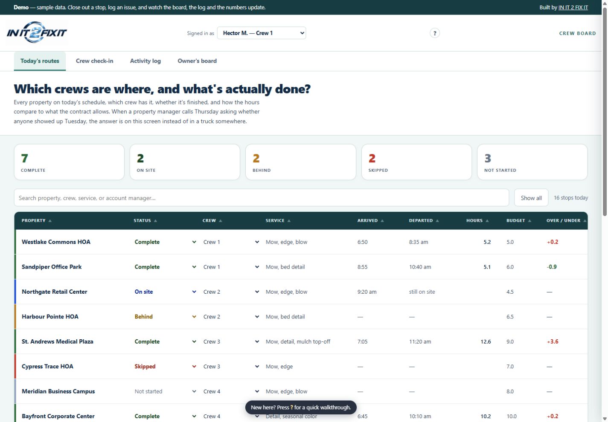Image resolution: width=608 pixels, height=422 pixels.
Task: Go to the Activity log tab
Action: [145, 61]
